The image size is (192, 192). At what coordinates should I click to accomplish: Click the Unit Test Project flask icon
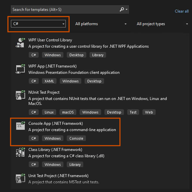click(x=20, y=178)
